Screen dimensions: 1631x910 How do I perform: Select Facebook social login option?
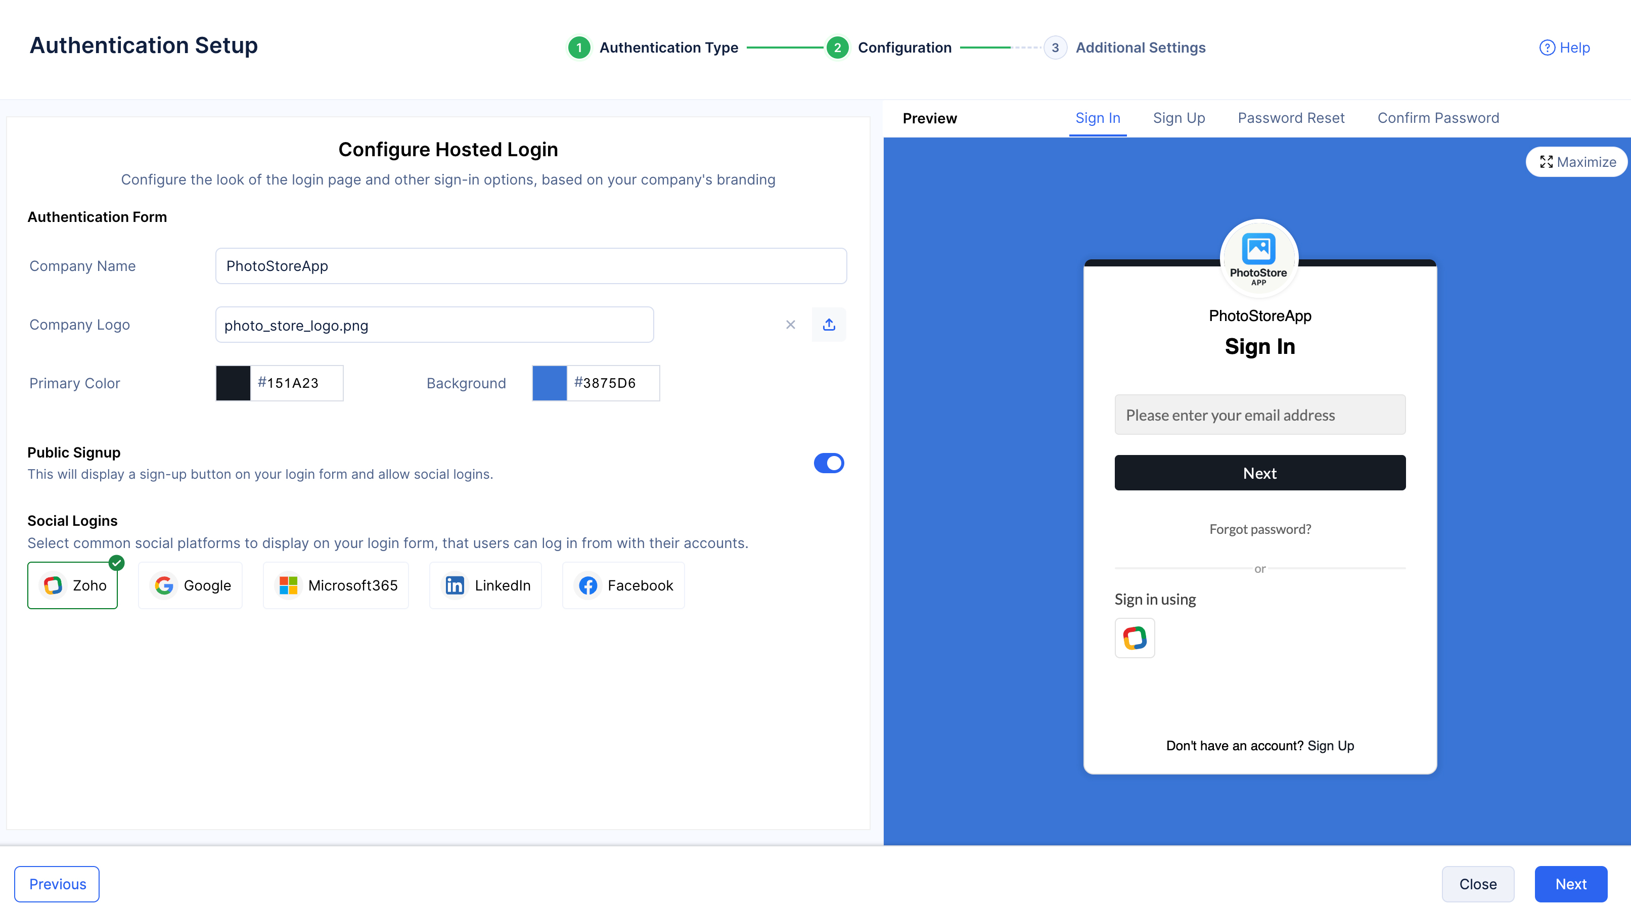pos(623,585)
